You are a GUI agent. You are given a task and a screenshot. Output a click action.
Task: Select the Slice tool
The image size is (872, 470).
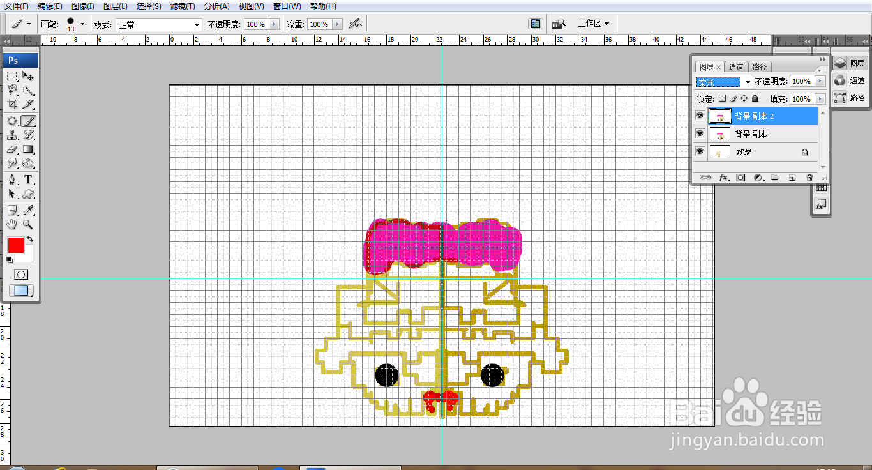28,104
